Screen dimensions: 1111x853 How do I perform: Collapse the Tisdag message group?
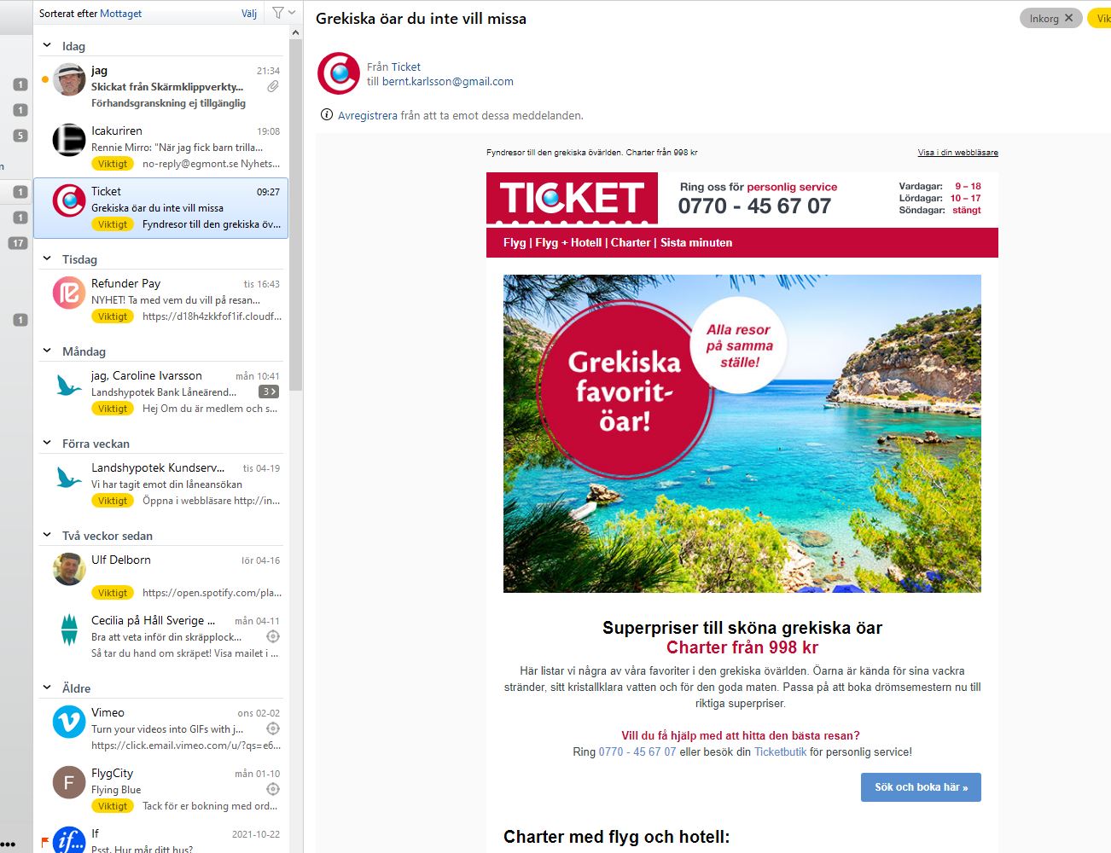coord(48,258)
